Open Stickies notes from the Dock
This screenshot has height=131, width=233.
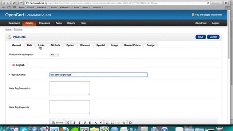pos(94,129)
